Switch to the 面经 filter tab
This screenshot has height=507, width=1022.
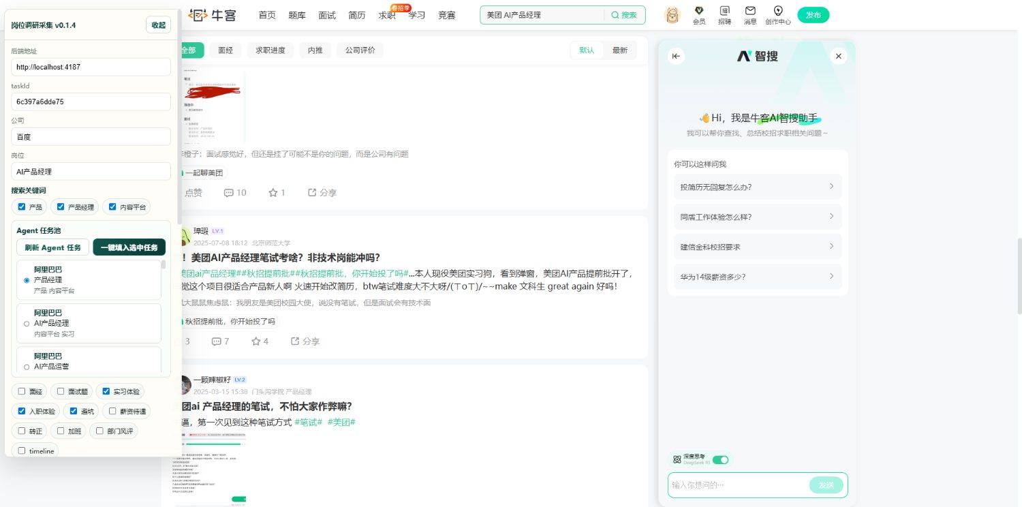click(x=226, y=50)
